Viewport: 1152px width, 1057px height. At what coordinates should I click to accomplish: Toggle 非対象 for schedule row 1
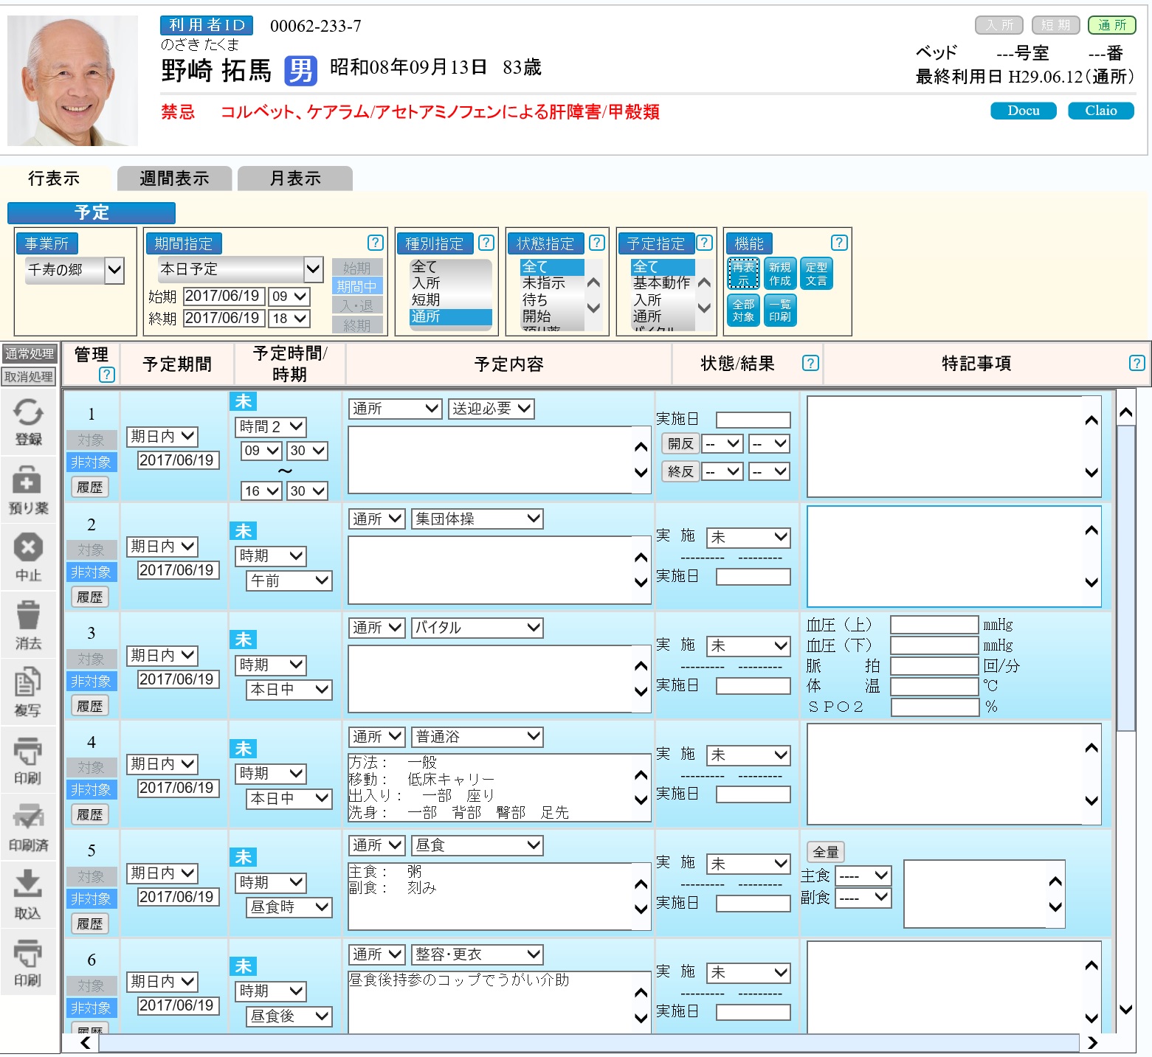[x=91, y=462]
